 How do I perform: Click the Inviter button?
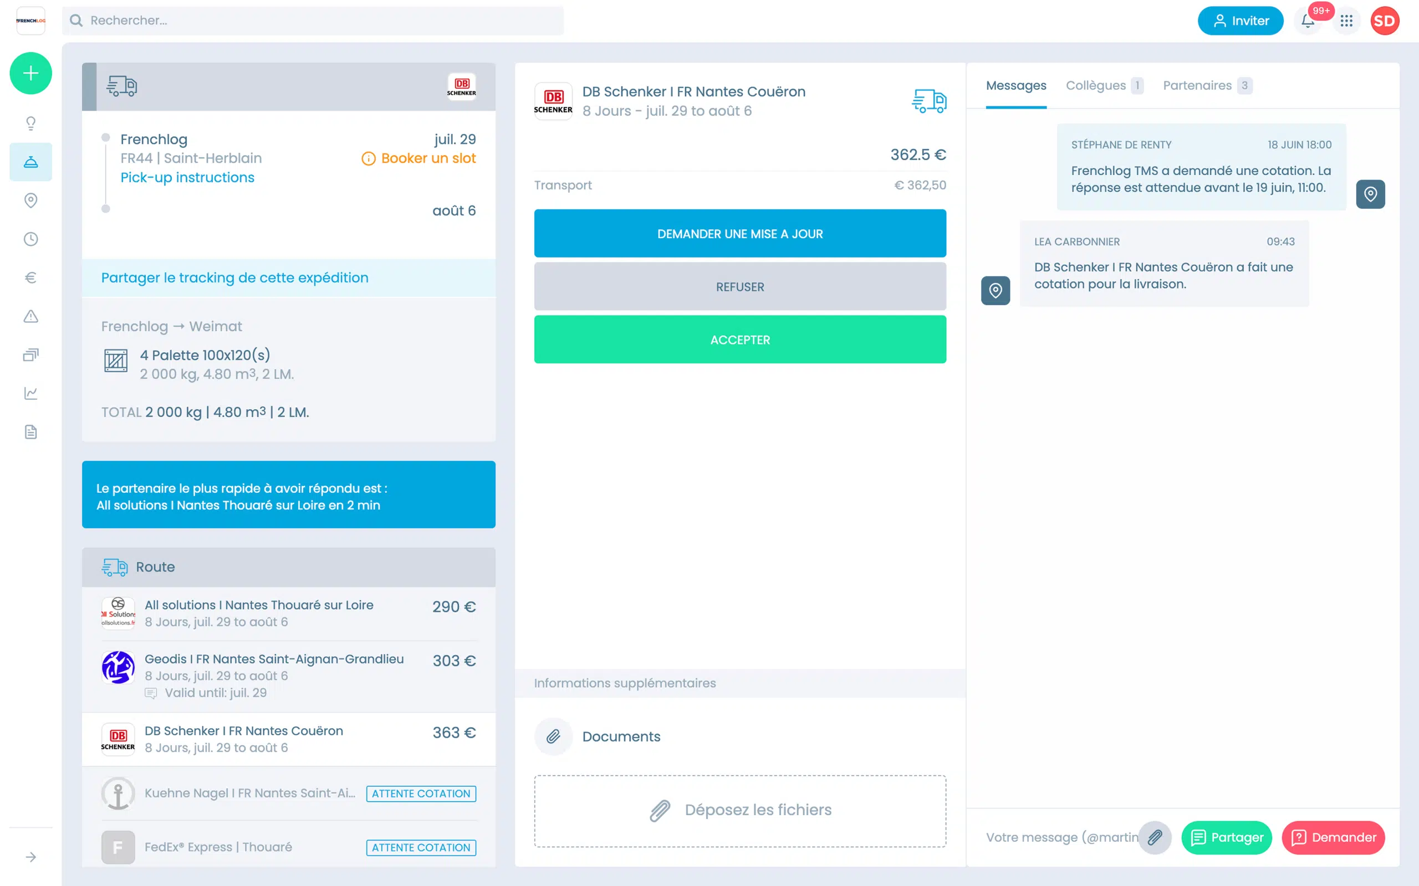1240,20
